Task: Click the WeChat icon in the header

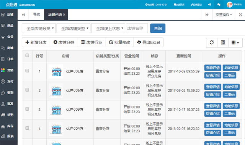Action: [x=219, y=5]
